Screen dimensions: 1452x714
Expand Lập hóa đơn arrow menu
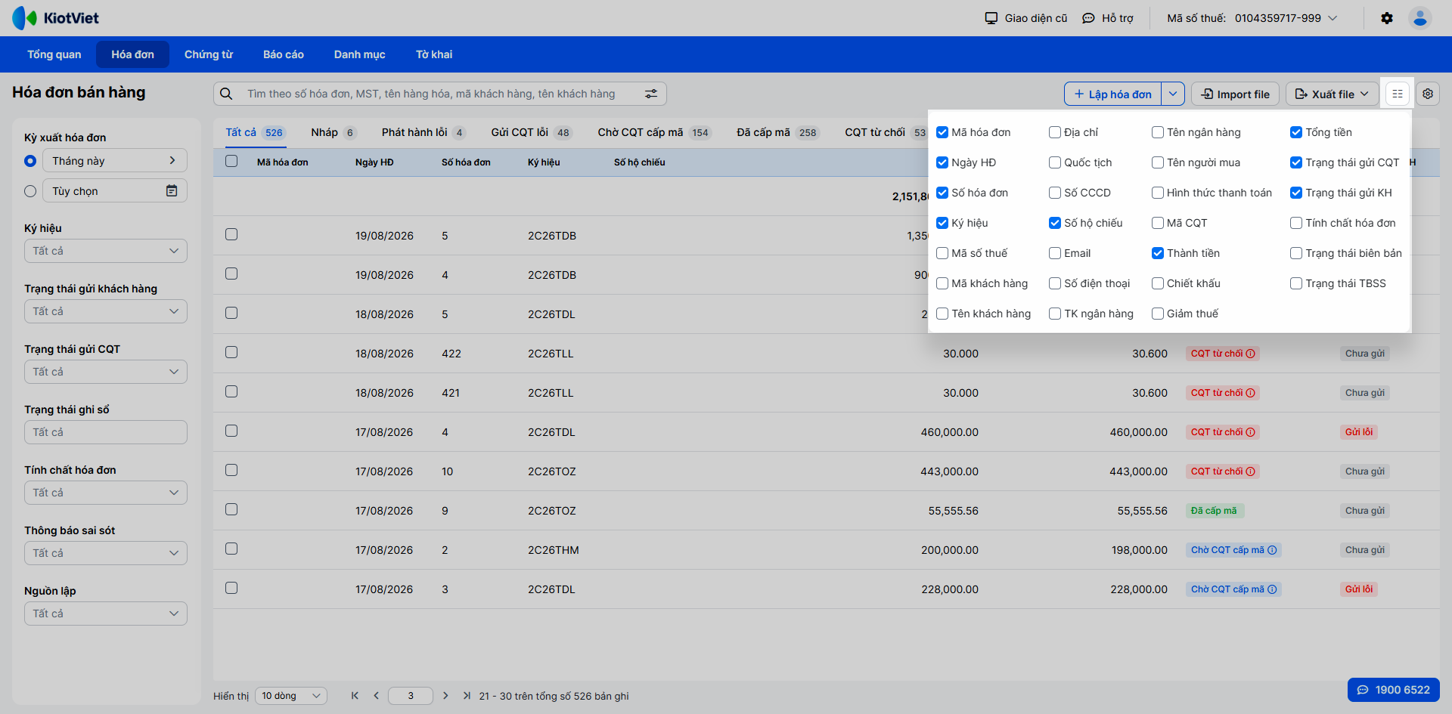[1173, 94]
